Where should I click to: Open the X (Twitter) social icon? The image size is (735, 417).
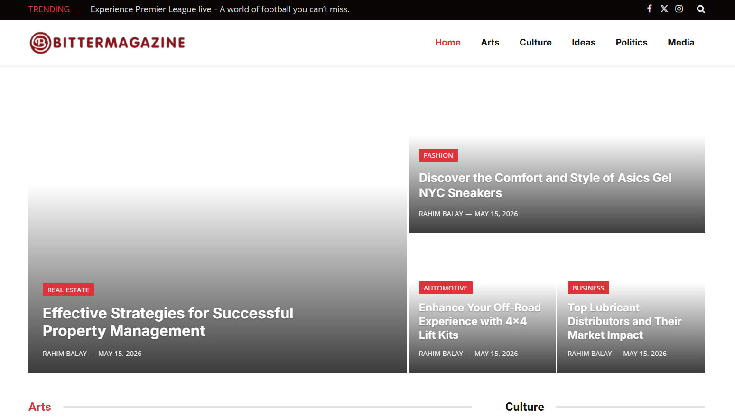(x=664, y=9)
